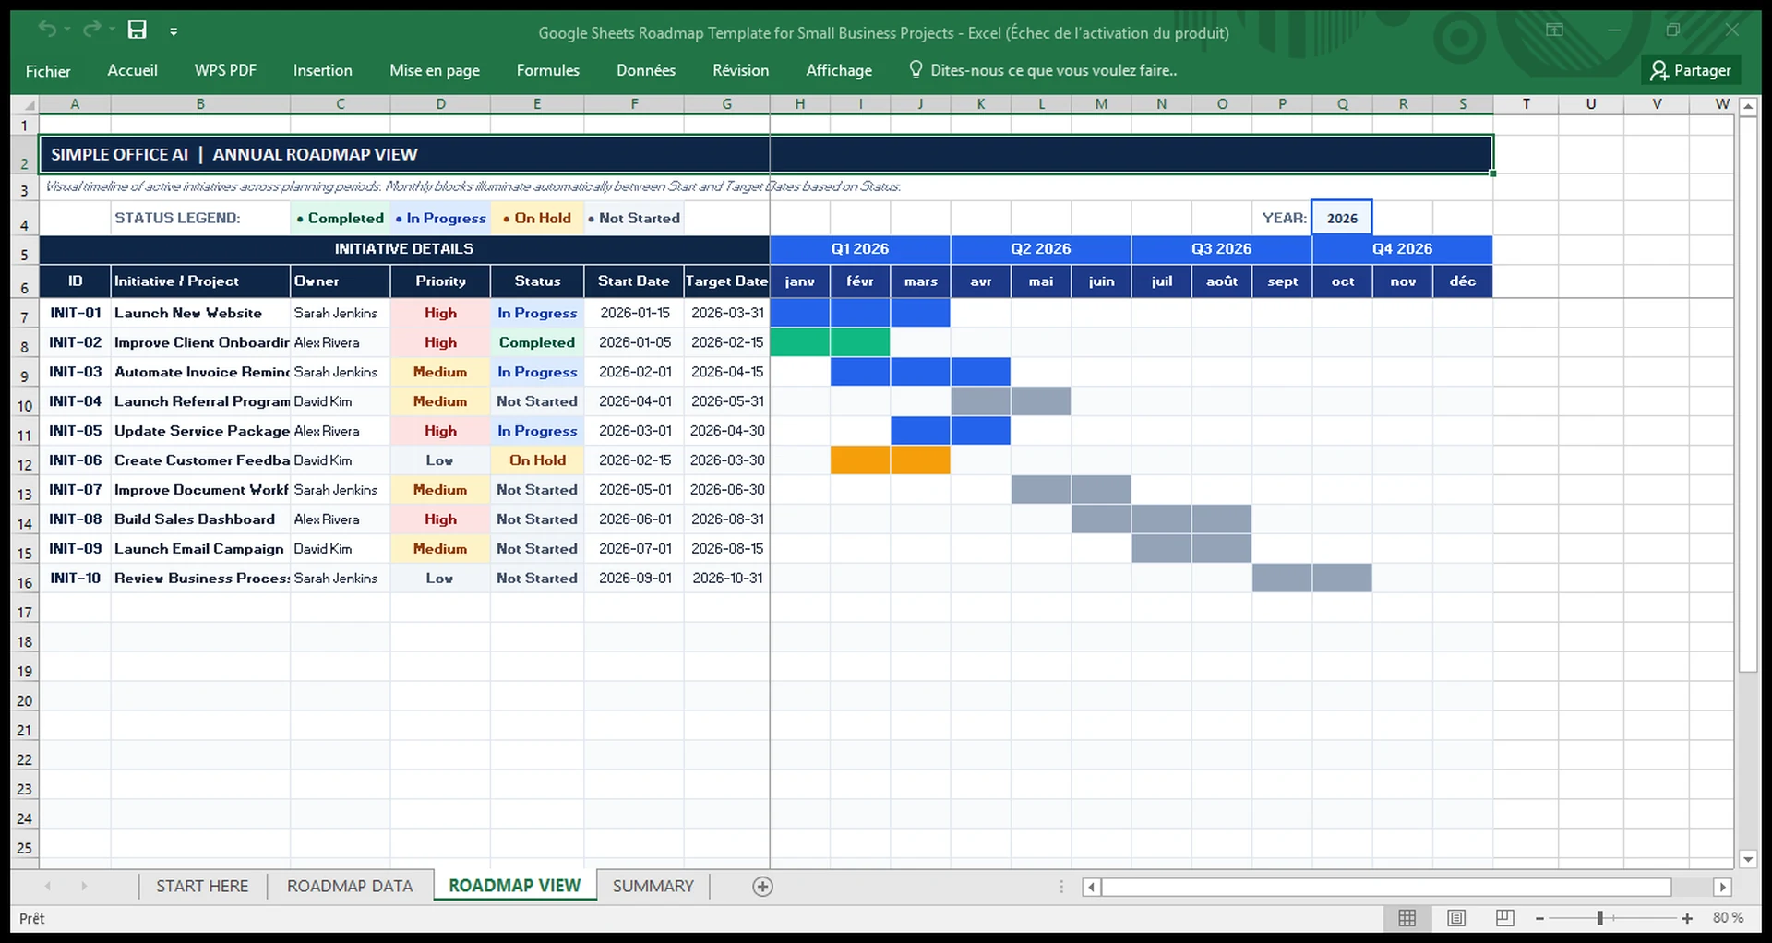Click the Redo arrow icon
This screenshot has height=943, width=1772.
coord(90,30)
